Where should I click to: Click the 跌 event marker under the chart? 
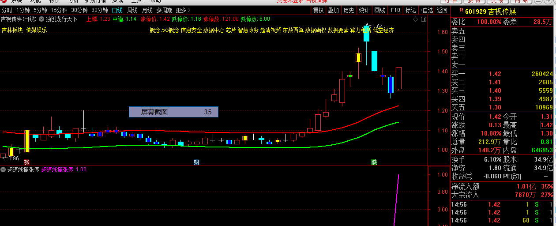(x=374, y=162)
